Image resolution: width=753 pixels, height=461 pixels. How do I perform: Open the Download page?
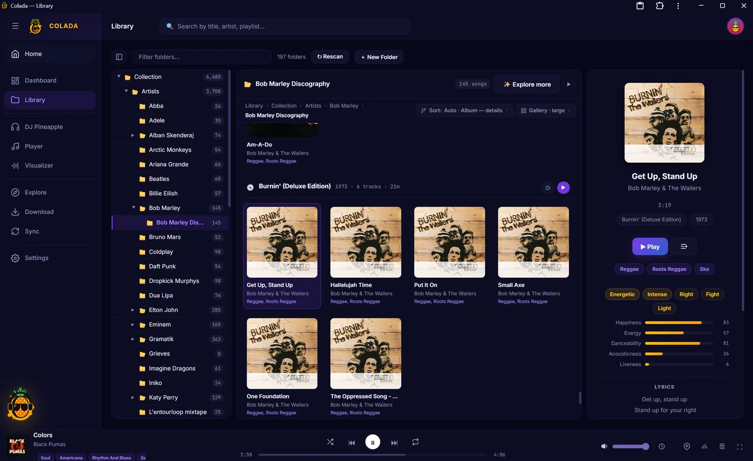50,212
